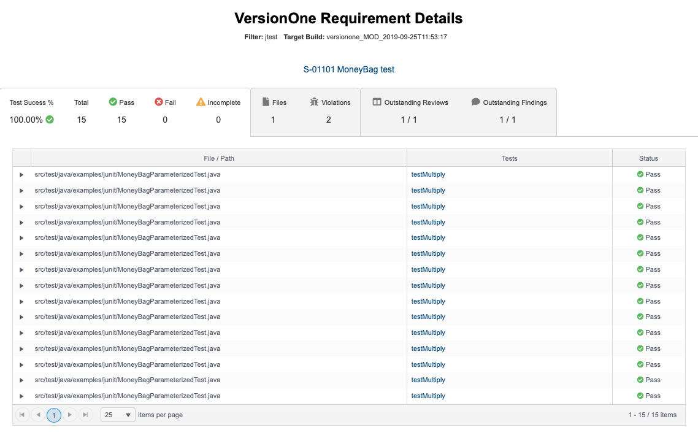
Task: Expand the first table row's disclosure triangle
Action: [21, 175]
